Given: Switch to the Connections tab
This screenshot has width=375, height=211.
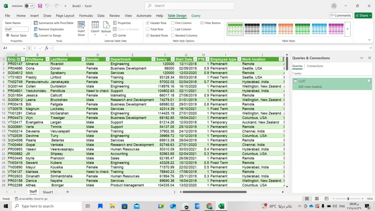Looking at the screenshot, I should pos(315,66).
